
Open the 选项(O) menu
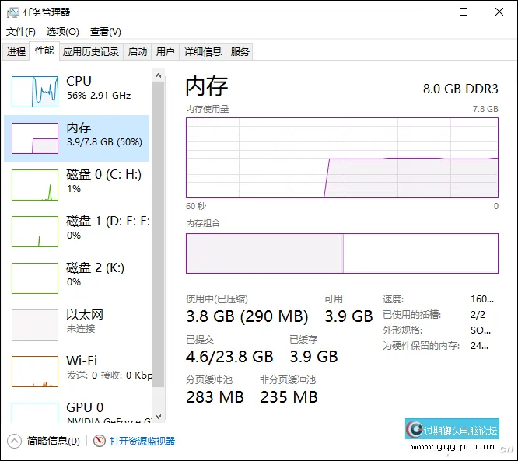[62, 32]
